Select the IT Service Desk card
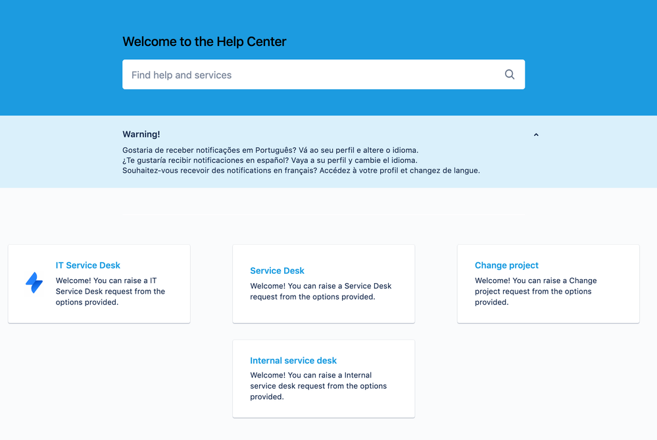This screenshot has width=657, height=440. coord(99,284)
